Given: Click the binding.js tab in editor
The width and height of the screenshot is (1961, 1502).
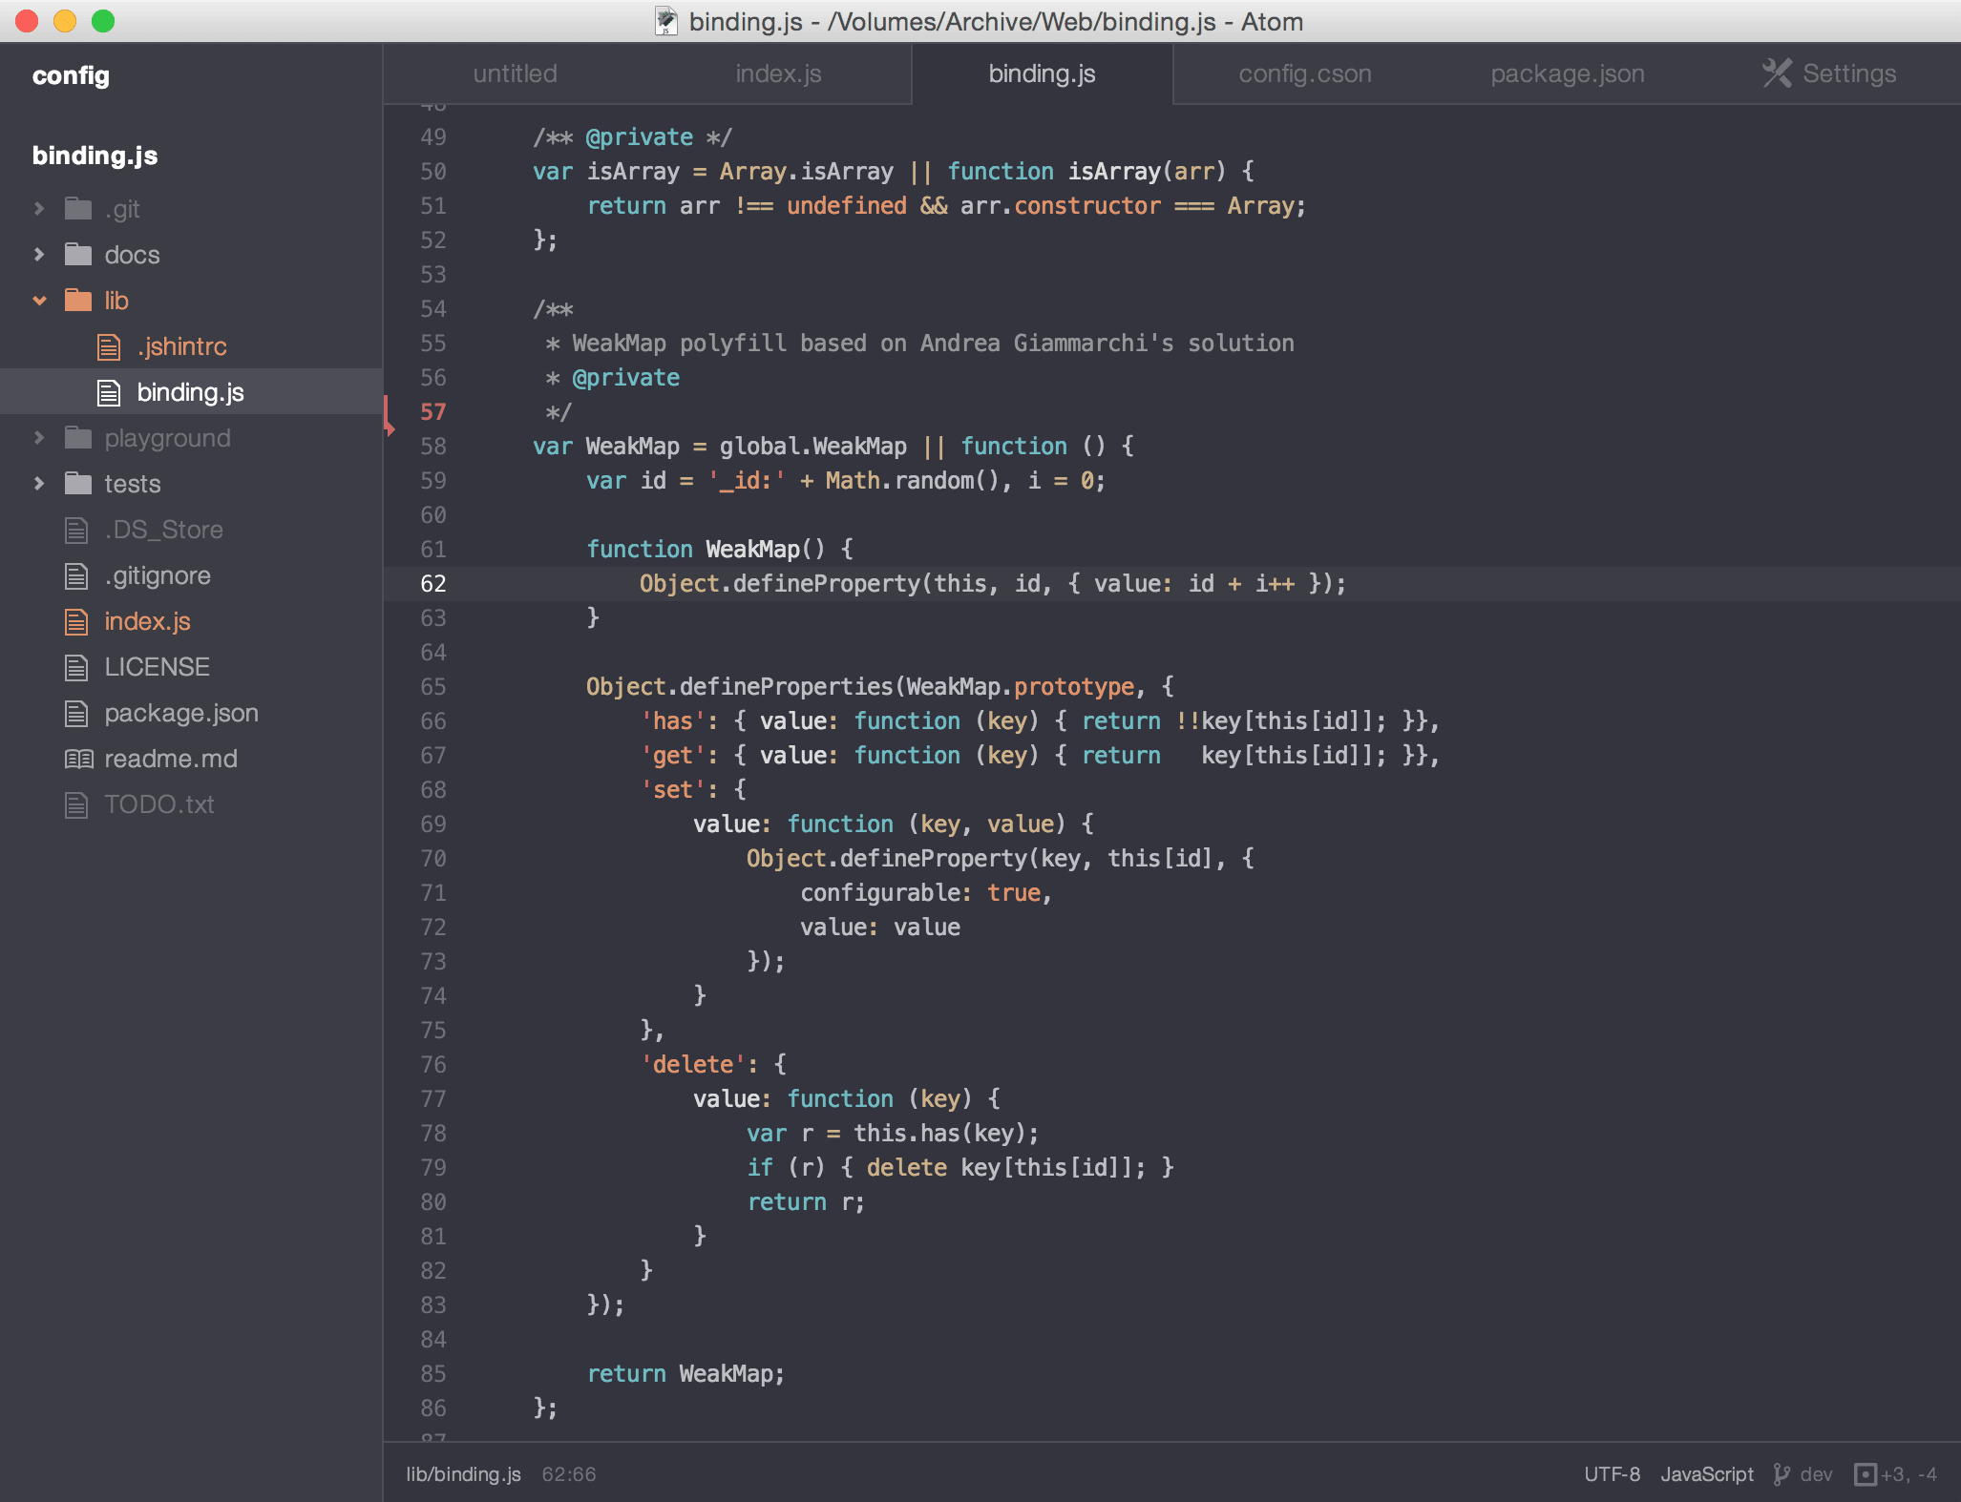Looking at the screenshot, I should pyautogui.click(x=1044, y=73).
